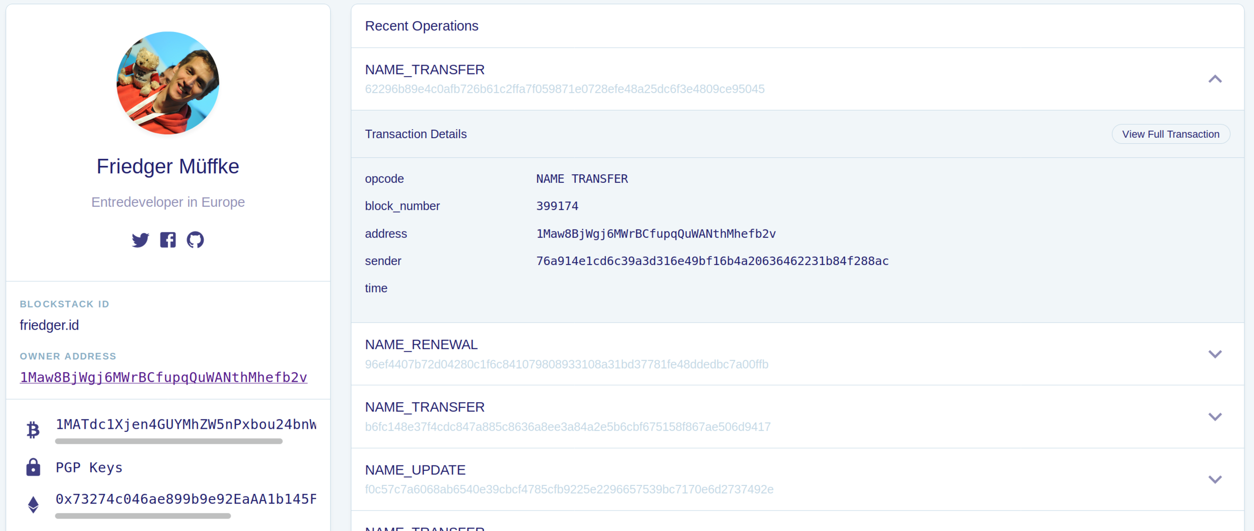Click Ethereum address 0x73274c046ae899b9e92EaAA1b145F

coord(186,499)
